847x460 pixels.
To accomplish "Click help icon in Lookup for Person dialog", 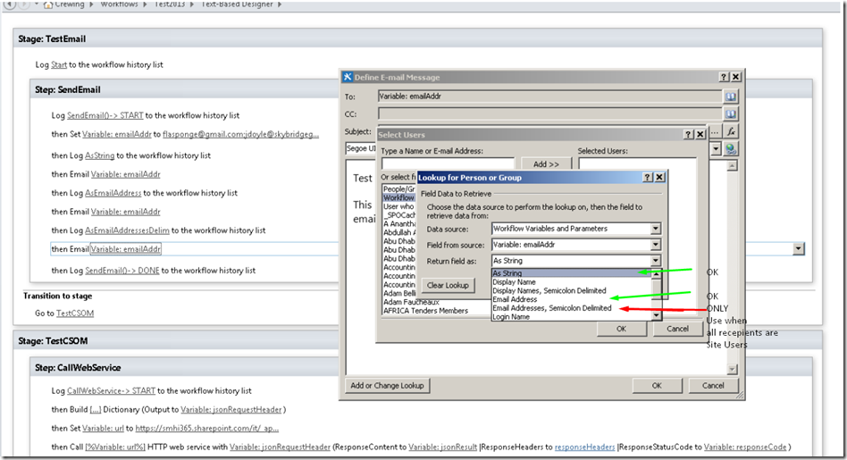I will [649, 177].
